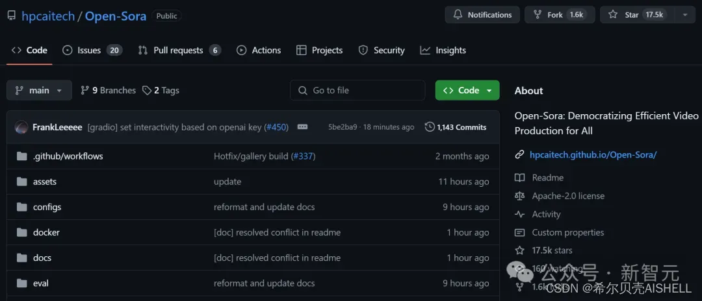The height and width of the screenshot is (301, 702).
Task: Click FrankLeeeee's avatar in the commit bar
Action: pos(21,127)
